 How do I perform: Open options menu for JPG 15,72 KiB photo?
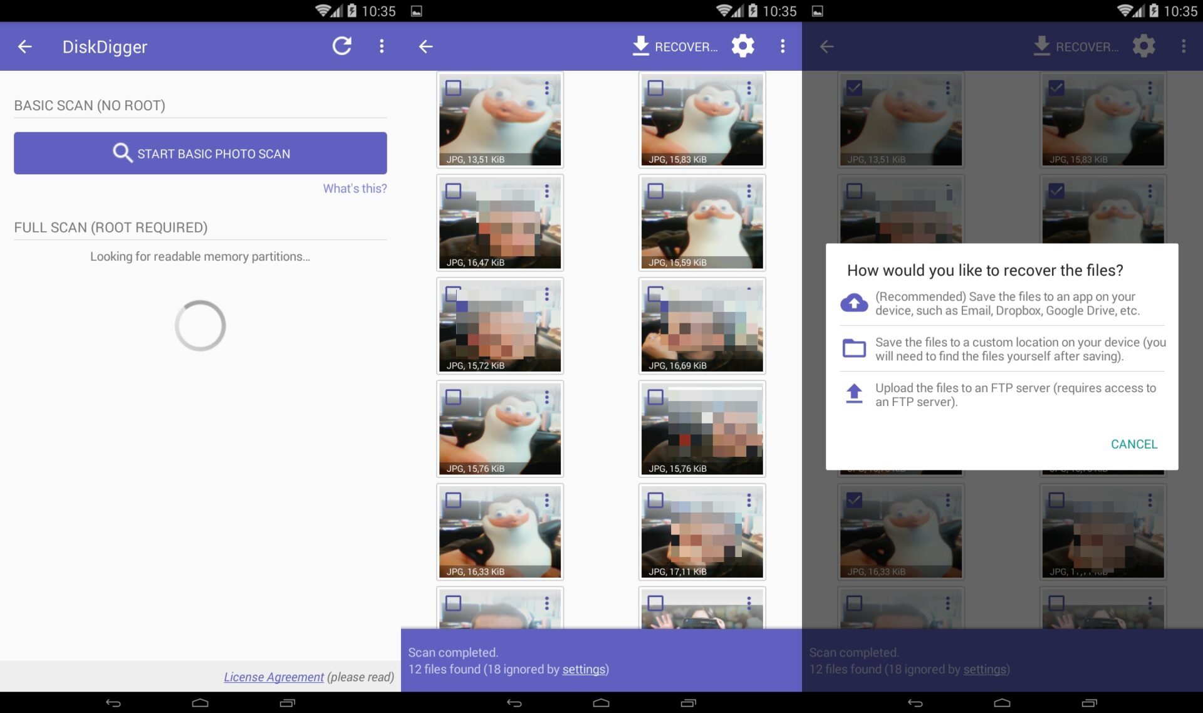pos(547,294)
